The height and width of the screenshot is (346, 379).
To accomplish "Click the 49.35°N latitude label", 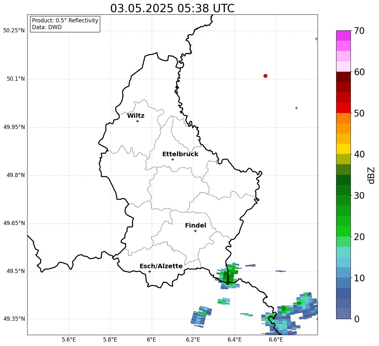I will pyautogui.click(x=14, y=319).
